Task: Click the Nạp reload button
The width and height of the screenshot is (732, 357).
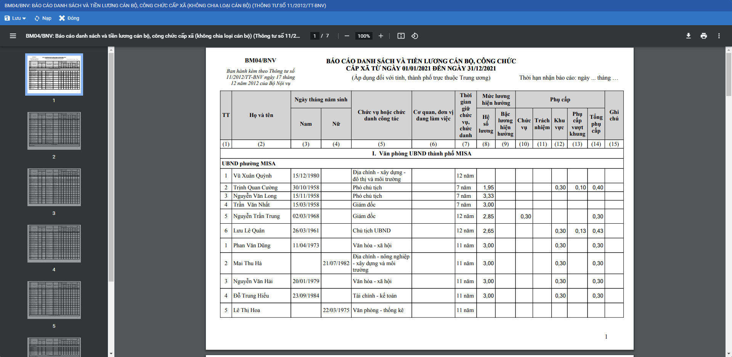Action: 43,18
